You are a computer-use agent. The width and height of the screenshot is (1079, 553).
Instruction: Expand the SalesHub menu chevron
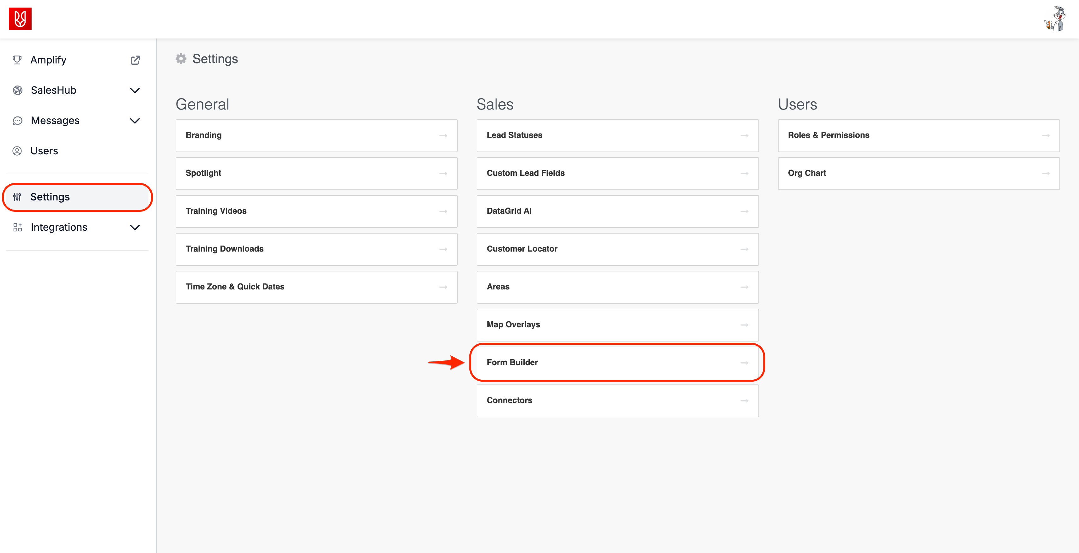tap(135, 90)
